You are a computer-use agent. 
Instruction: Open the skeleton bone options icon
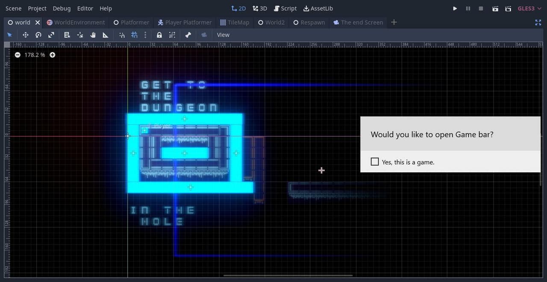tap(188, 35)
